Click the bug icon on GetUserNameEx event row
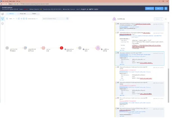Image resolution: width=172 pixels, height=119 pixels. coord(118,109)
